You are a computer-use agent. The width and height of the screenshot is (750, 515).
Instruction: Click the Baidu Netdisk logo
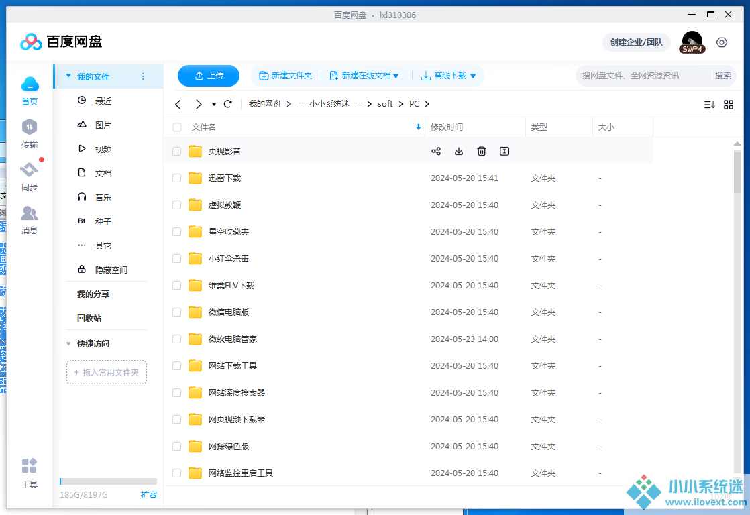tap(61, 42)
